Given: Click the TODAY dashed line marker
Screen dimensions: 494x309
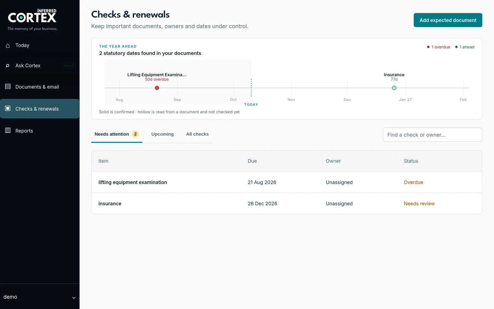Looking at the screenshot, I should point(251,88).
